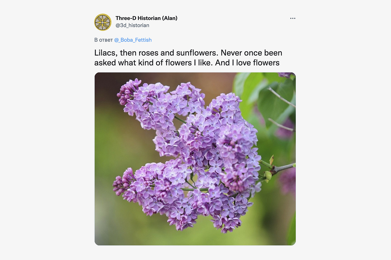Click the yellow compass star profile avatar
The width and height of the screenshot is (391, 260).
click(103, 22)
